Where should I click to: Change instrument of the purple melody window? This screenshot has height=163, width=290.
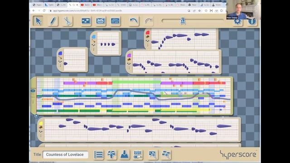click(x=129, y=59)
